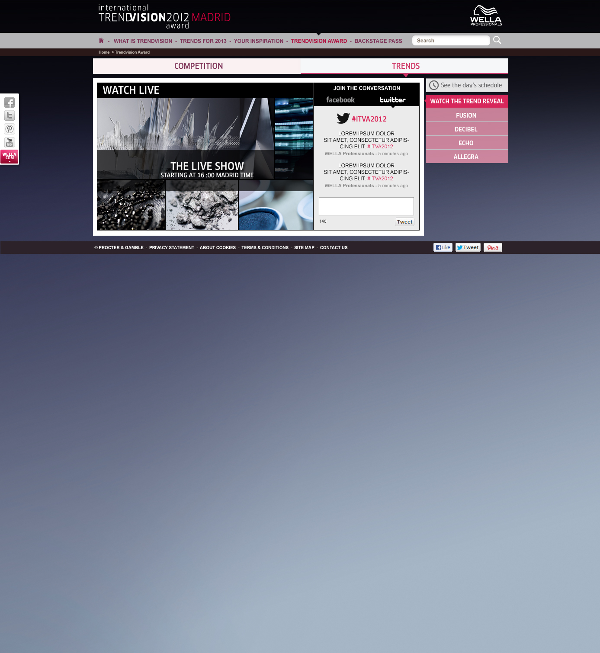Switch to the Competition tab
The height and width of the screenshot is (653, 600).
197,66
